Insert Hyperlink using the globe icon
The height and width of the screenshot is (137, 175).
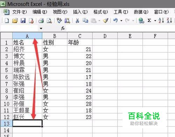point(141,21)
